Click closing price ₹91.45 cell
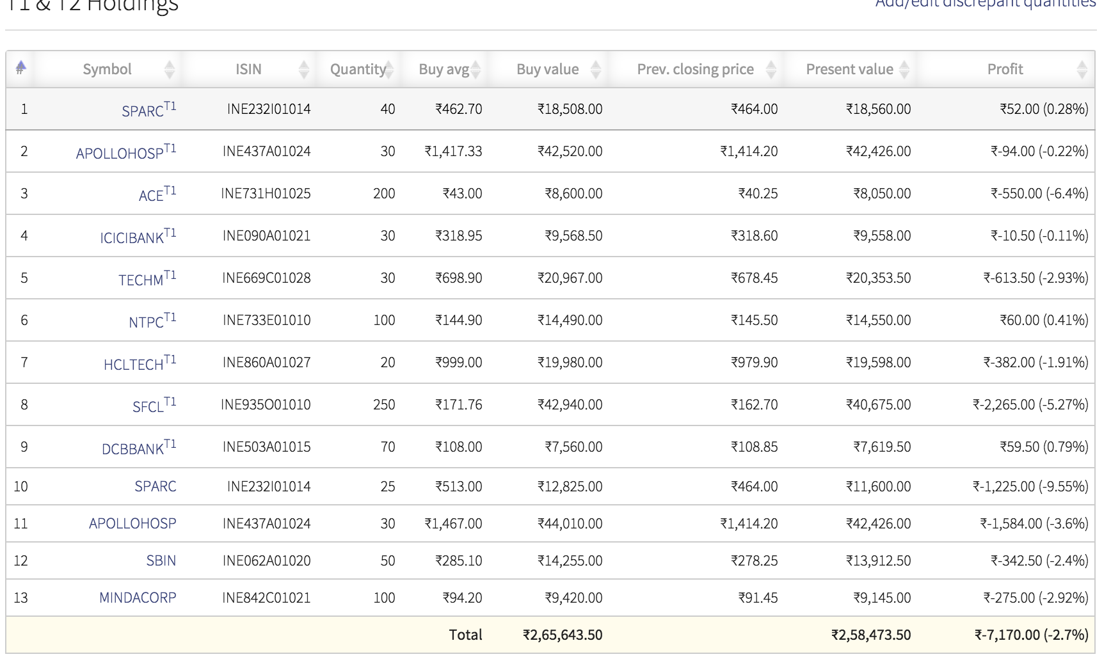Image resolution: width=1111 pixels, height=659 pixels. (758, 598)
